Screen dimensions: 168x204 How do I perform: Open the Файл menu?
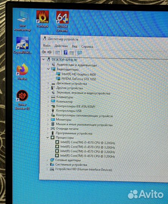tap(47, 46)
